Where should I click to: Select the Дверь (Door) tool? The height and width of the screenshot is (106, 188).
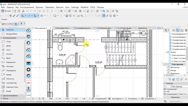pyautogui.click(x=13, y=46)
